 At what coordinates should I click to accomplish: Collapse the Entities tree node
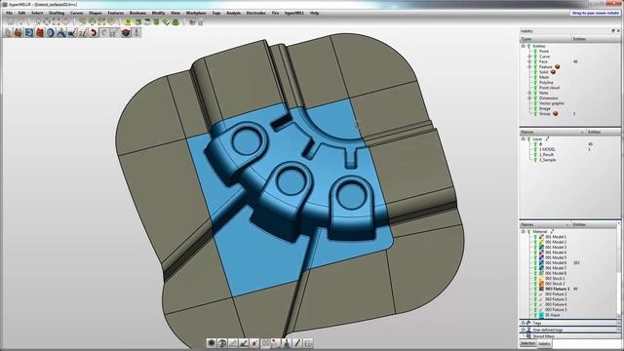point(523,46)
